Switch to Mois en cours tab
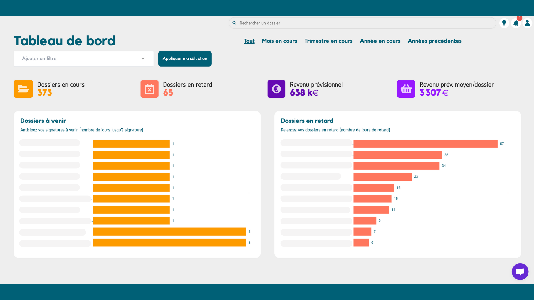The image size is (534, 300). pos(279,41)
